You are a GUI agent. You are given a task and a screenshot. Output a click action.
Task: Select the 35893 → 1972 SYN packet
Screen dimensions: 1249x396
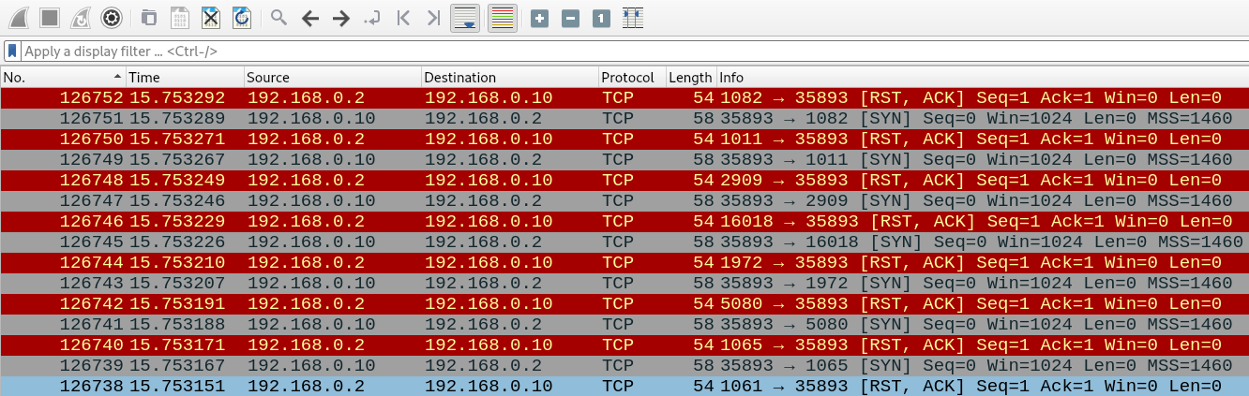point(624,283)
